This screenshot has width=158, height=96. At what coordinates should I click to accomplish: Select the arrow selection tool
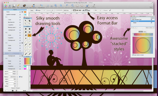tap(26, 21)
